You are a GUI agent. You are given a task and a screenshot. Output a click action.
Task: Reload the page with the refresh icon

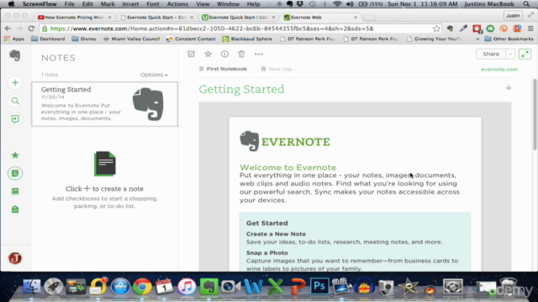pos(31,29)
